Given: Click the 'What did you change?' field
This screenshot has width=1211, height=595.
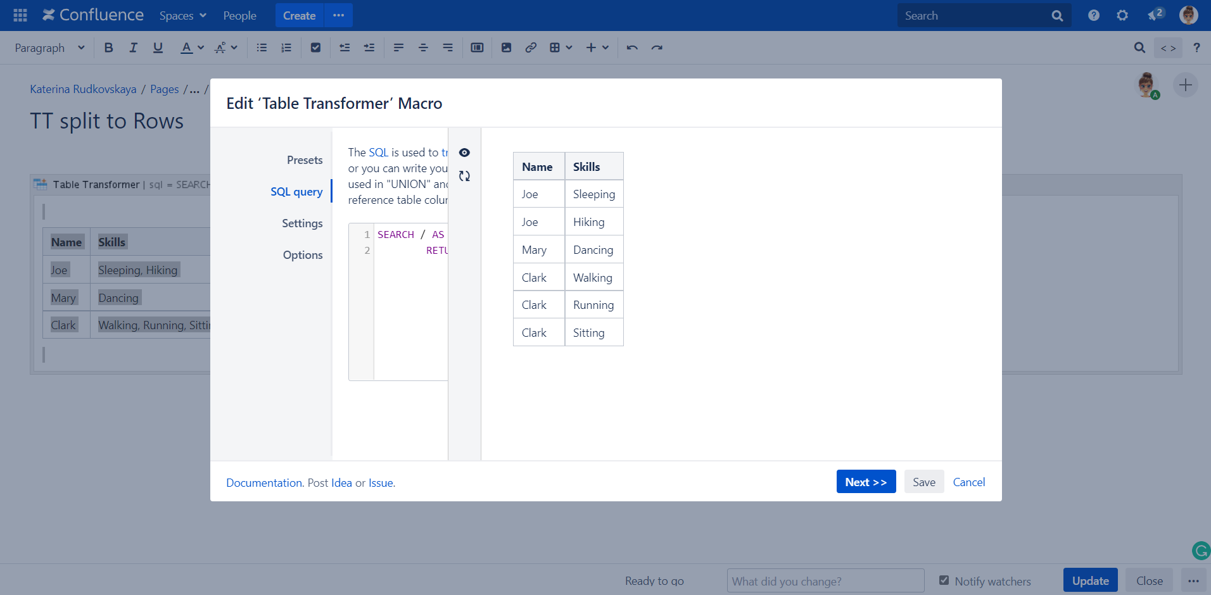Looking at the screenshot, I should pos(825,581).
